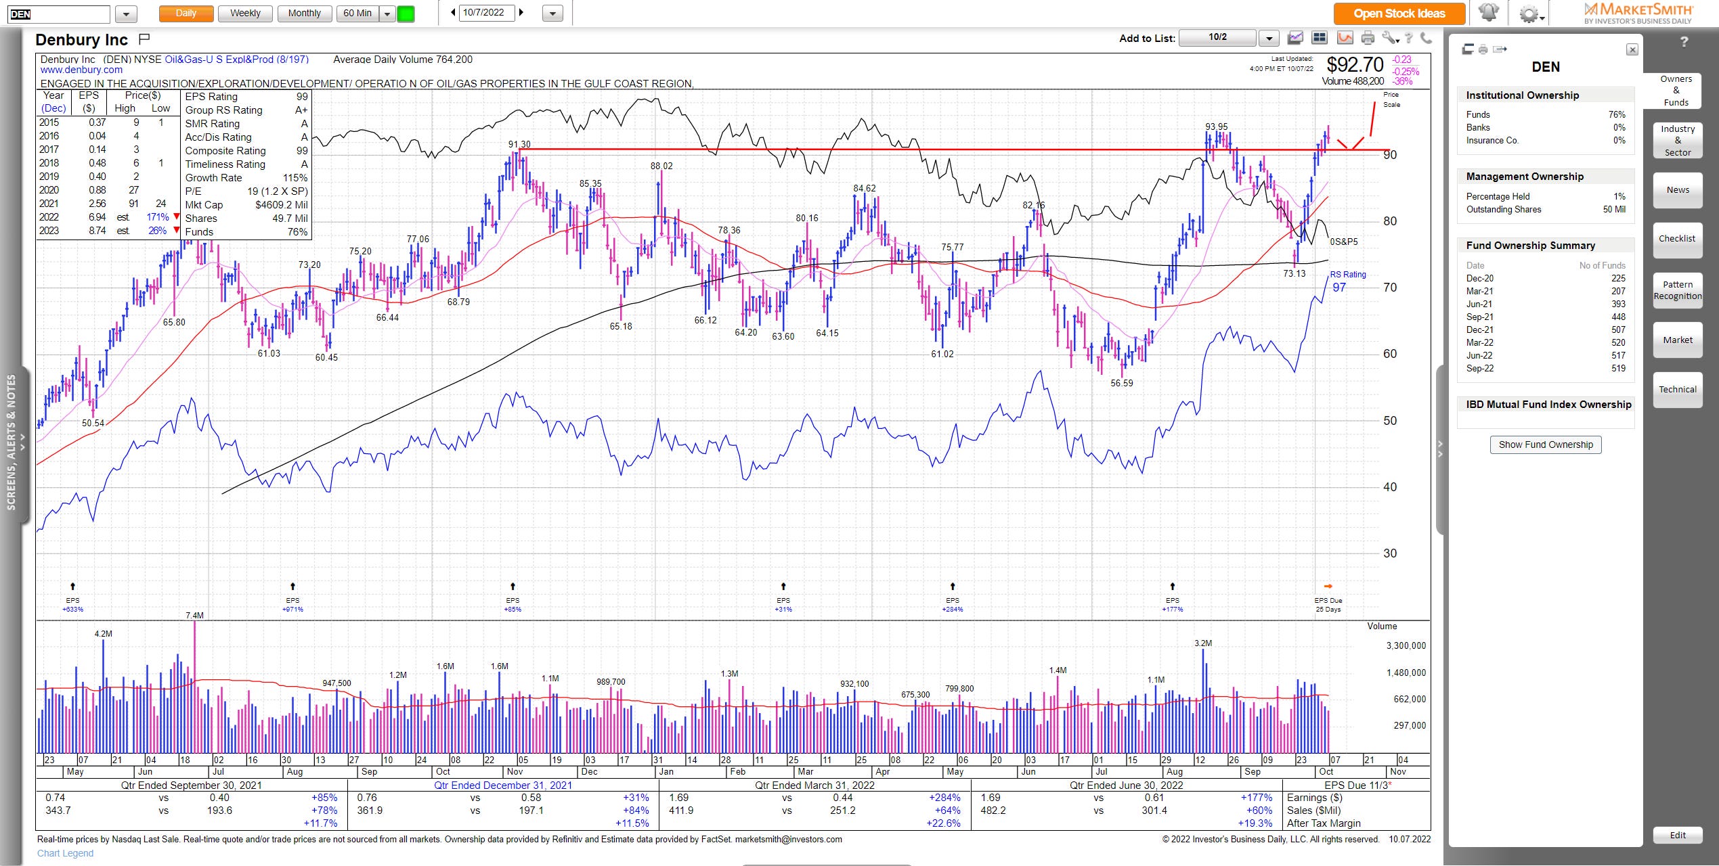Click the flag icon next to Denbury Inc
The width and height of the screenshot is (1719, 866).
(x=144, y=39)
